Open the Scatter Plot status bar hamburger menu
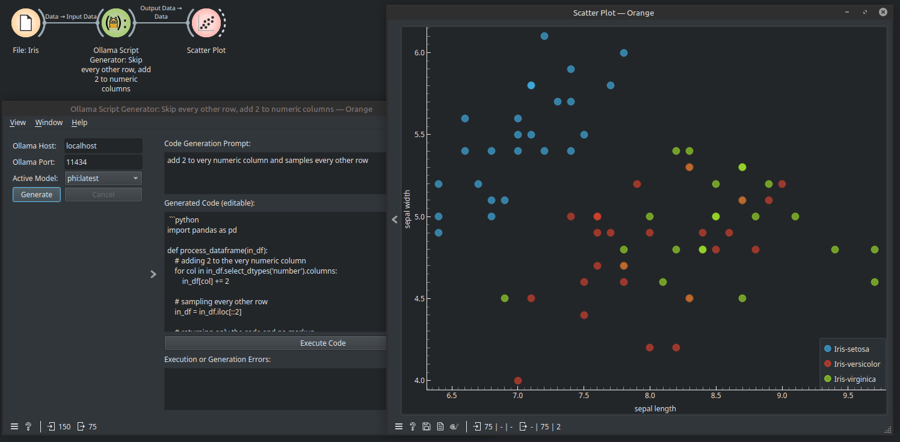Viewport: 900px width, 442px height. pos(398,426)
